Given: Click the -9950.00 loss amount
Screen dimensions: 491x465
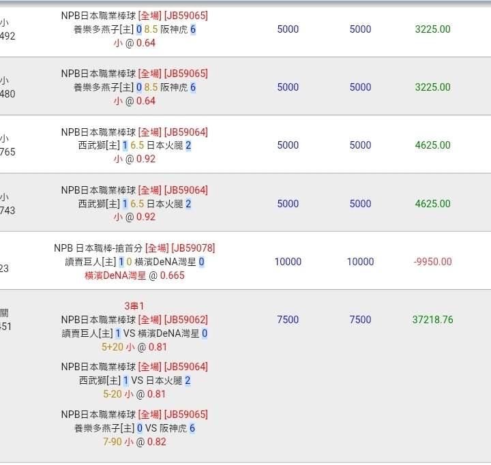Looking at the screenshot, I should (432, 262).
